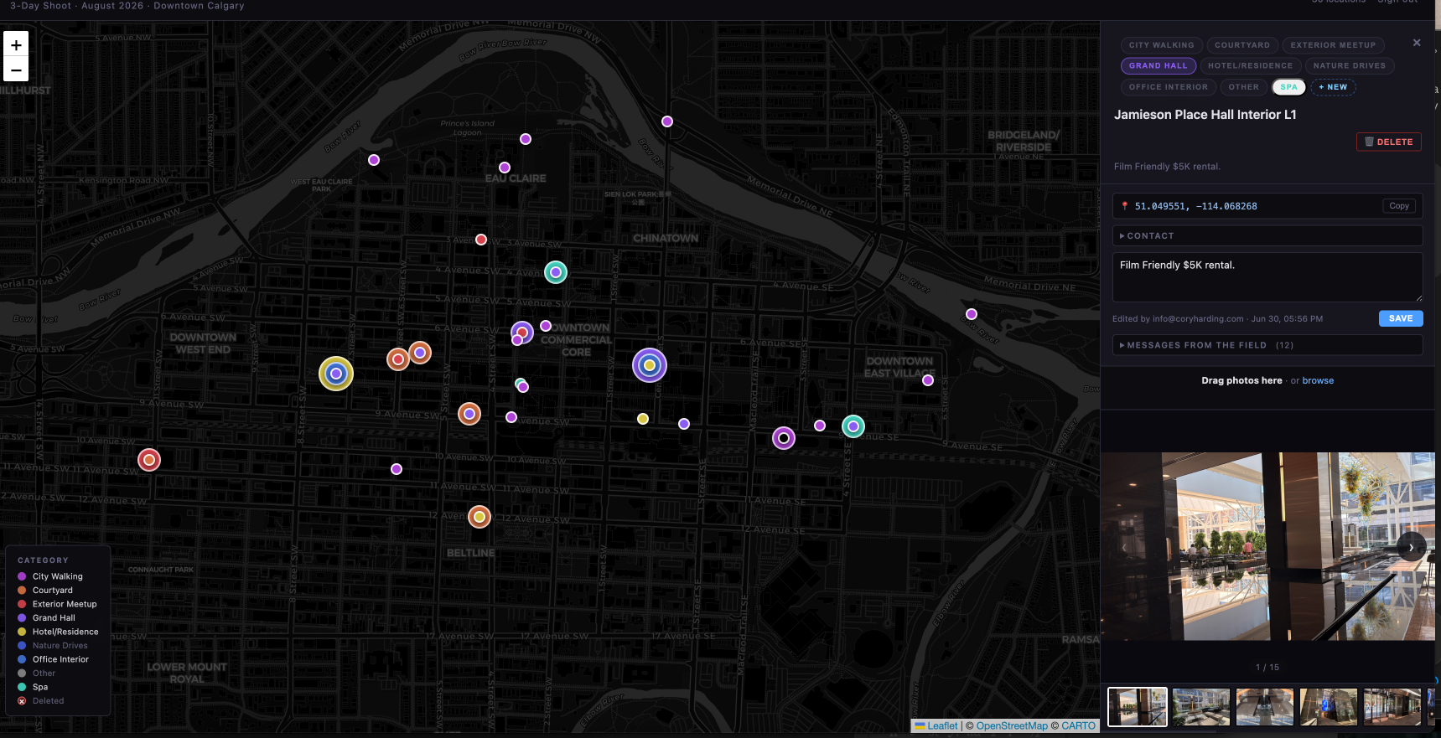Select the purple marker near West Eau Claire Park

(x=374, y=160)
